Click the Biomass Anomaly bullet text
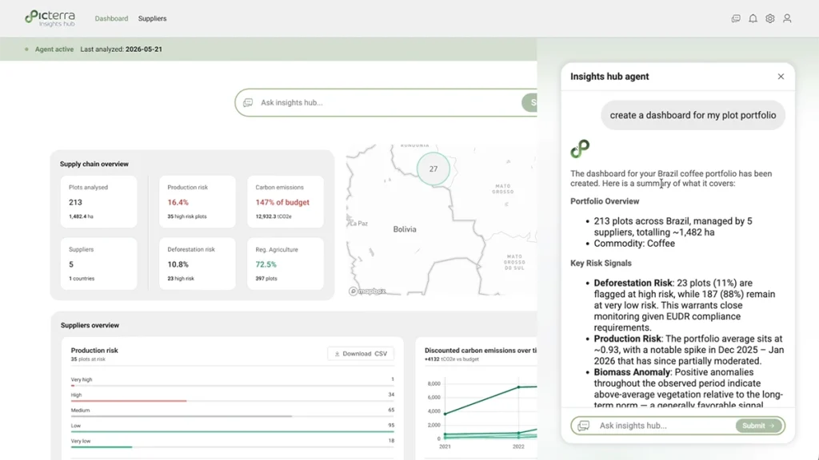 click(689, 389)
